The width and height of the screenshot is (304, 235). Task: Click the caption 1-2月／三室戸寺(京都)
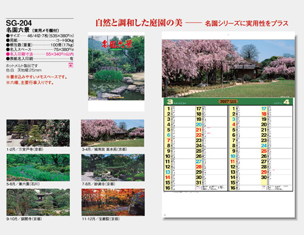[25, 149]
